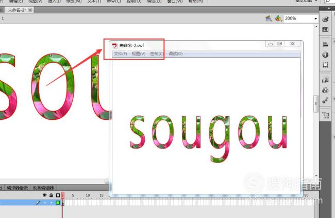Click the stage vertical scrollbar up arrow
This screenshot has height=218, width=335.
[316, 26]
